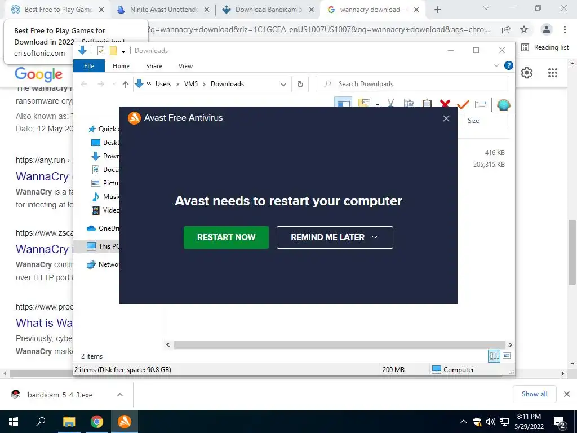Click the VM5 breadcrumb in address bar
Screen dimensions: 577x433
(x=190, y=84)
